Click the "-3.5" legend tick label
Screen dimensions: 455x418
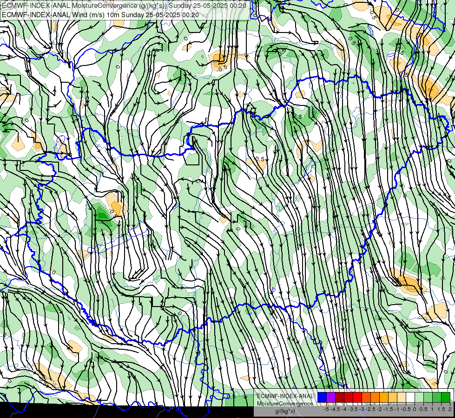(x=353, y=409)
